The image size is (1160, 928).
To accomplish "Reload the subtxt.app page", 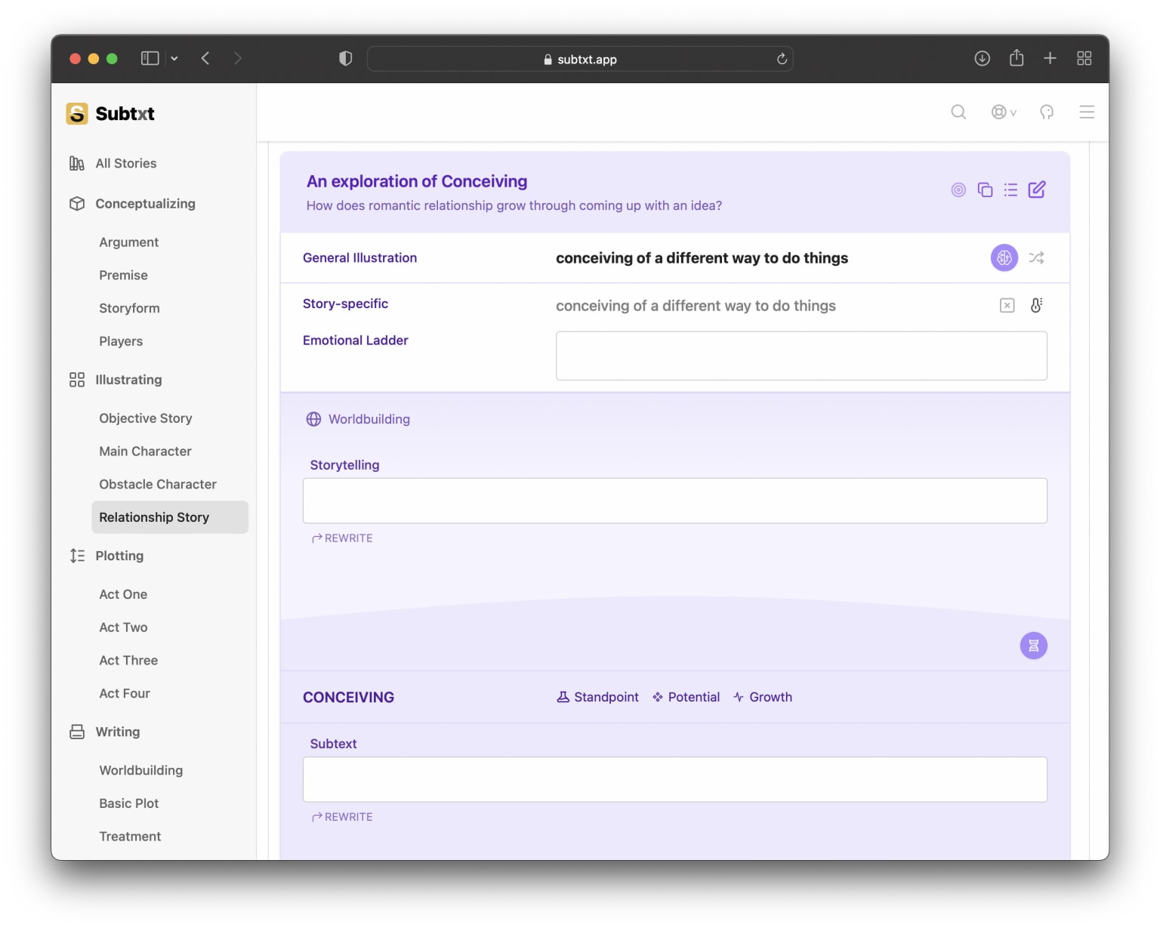I will click(x=782, y=59).
